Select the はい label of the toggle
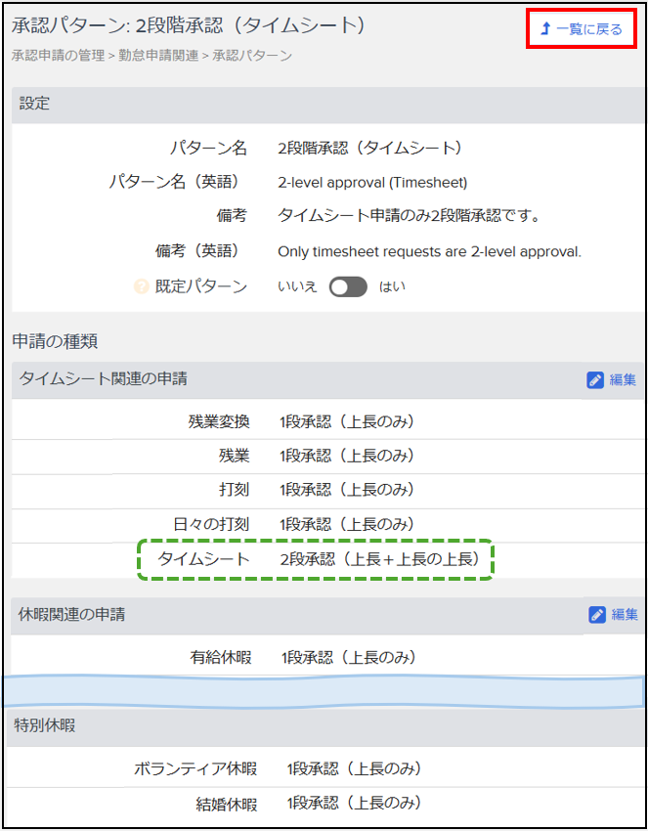The width and height of the screenshot is (648, 831). pos(392,287)
